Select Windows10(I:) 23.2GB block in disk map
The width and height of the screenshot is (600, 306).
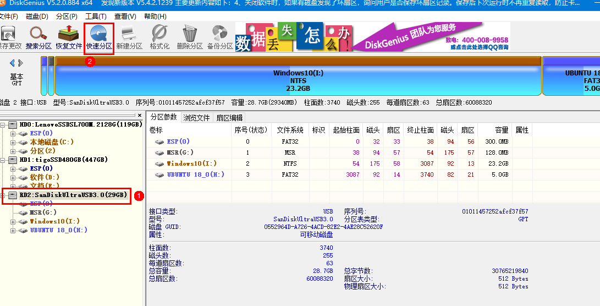click(298, 76)
